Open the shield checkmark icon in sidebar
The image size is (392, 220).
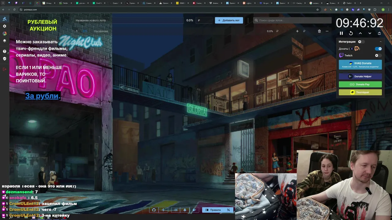click(5, 59)
